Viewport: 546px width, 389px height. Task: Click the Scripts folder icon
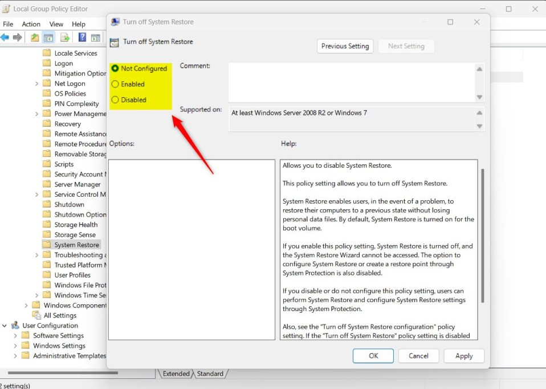point(47,164)
